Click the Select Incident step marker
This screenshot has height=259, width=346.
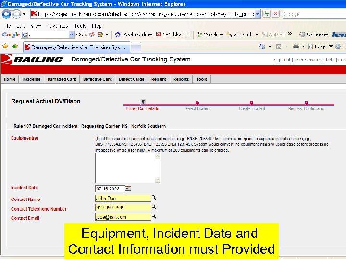coord(198,103)
